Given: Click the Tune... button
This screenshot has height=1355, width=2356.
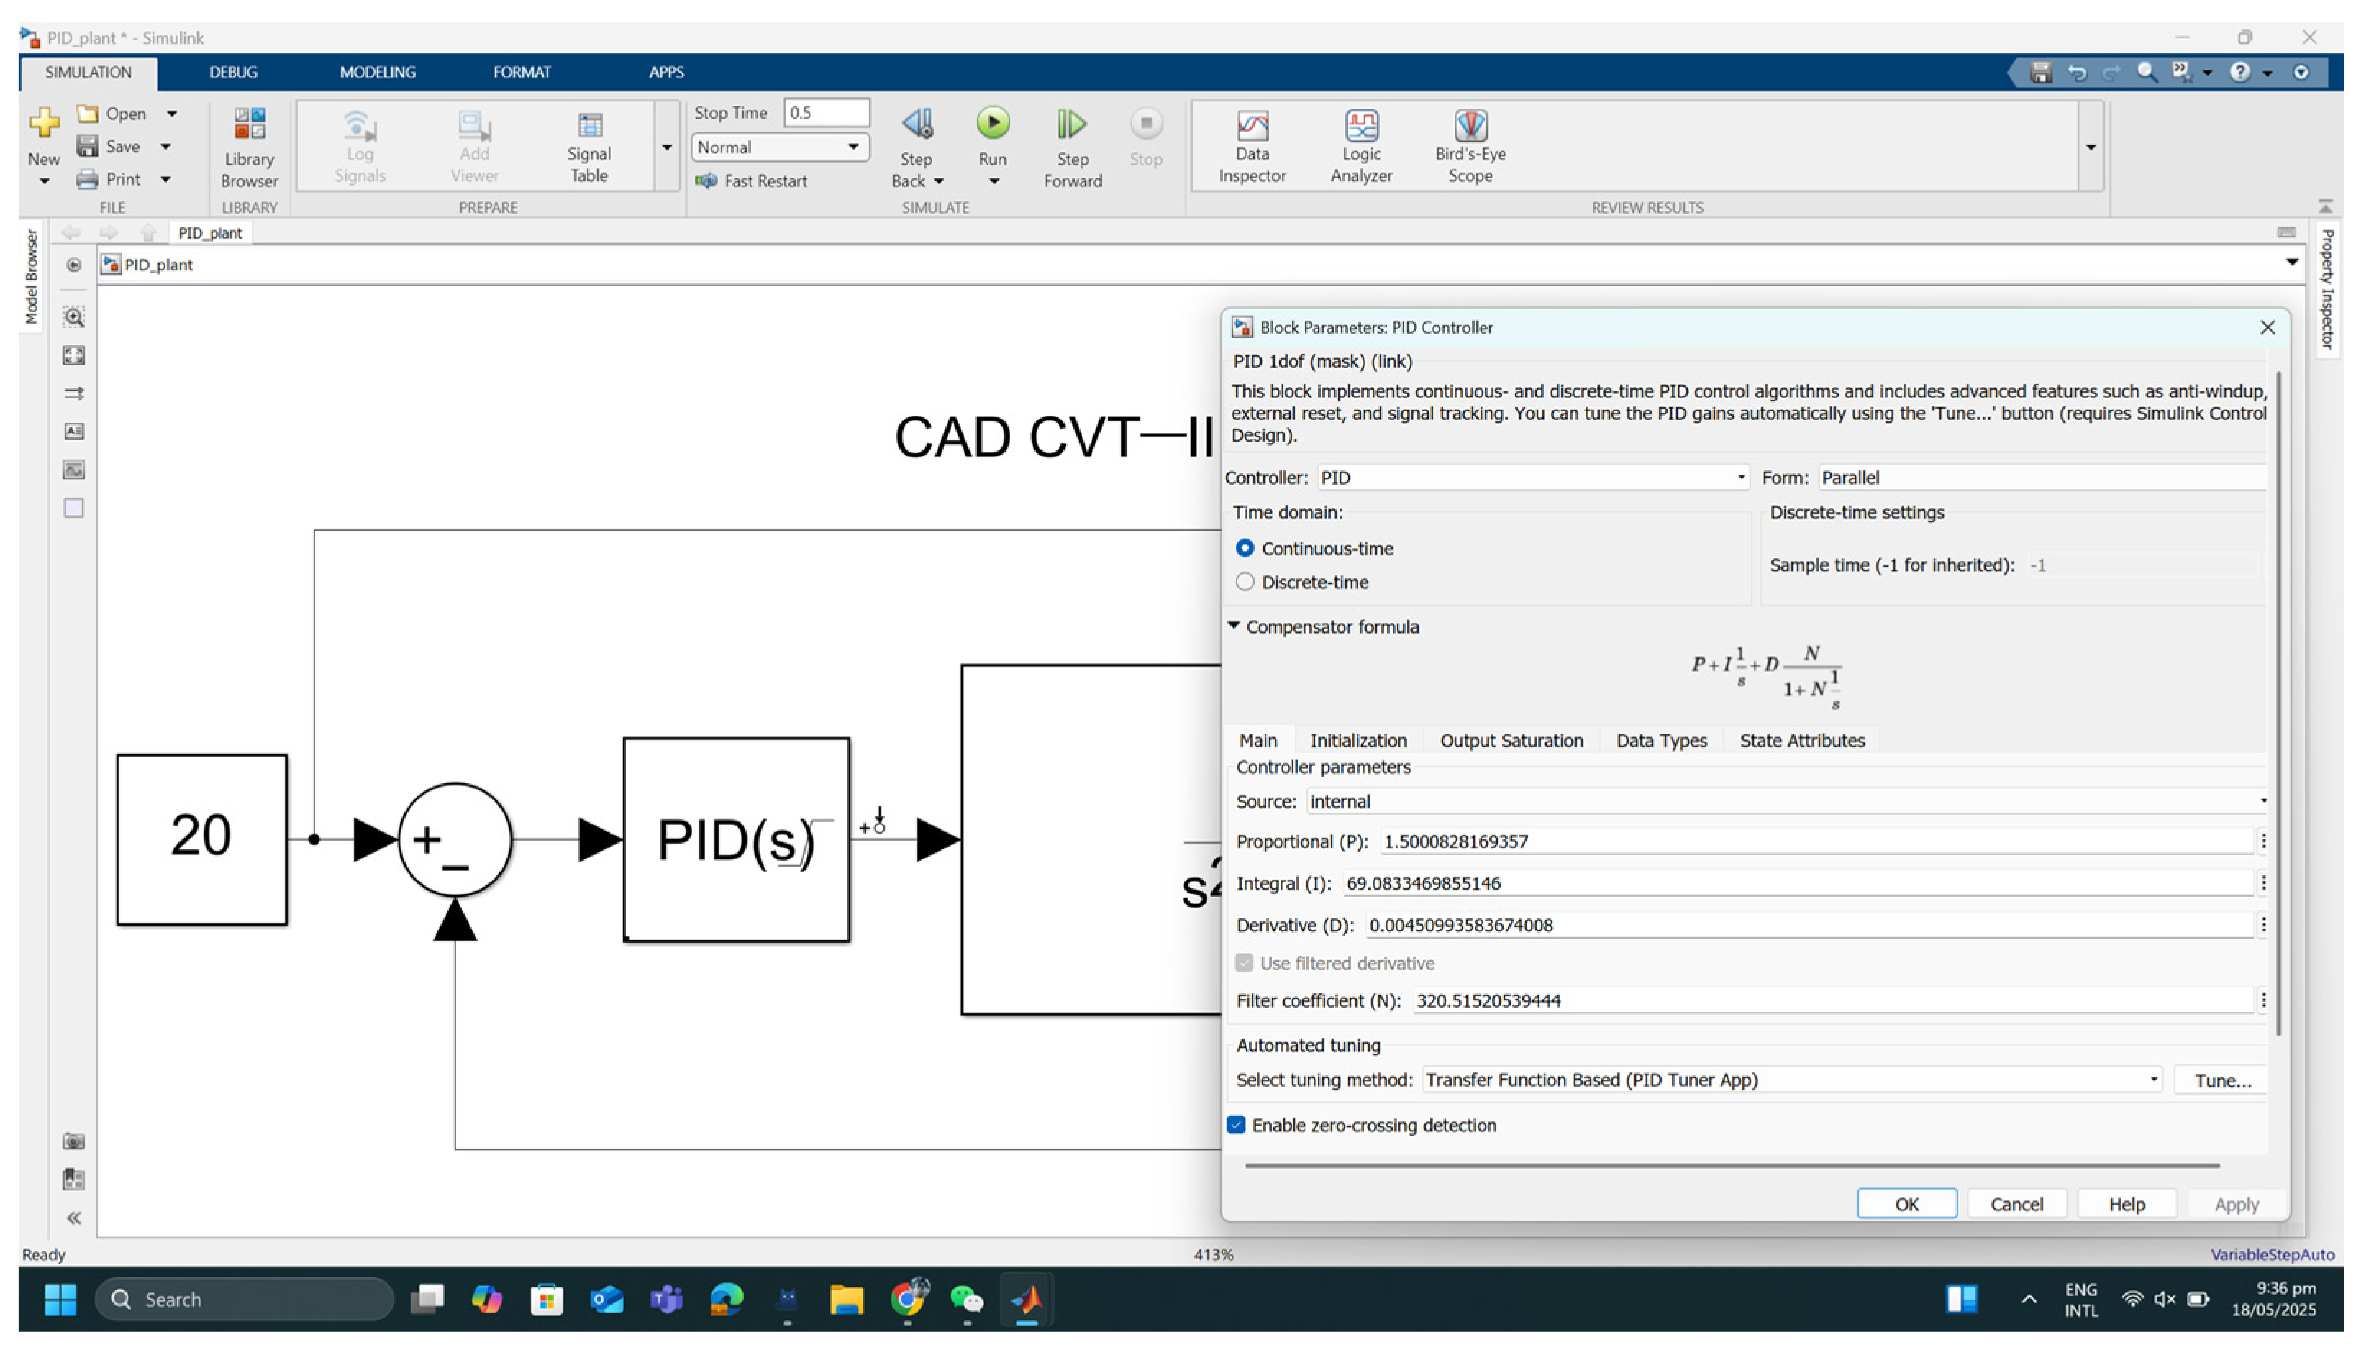Looking at the screenshot, I should (2221, 1080).
